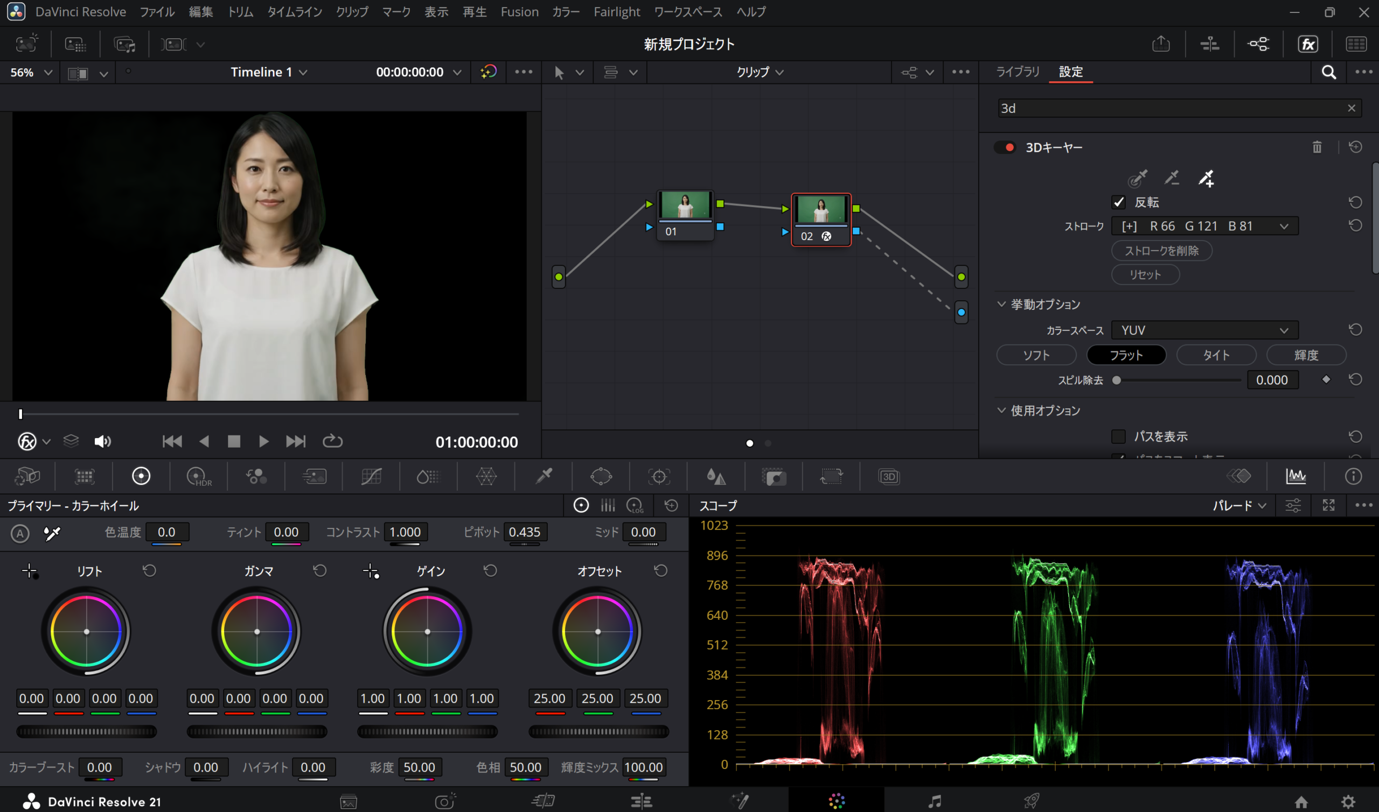Select the subtract-stroke eyedropper in 3D Keyer
This screenshot has height=812, width=1379.
pos(1172,178)
